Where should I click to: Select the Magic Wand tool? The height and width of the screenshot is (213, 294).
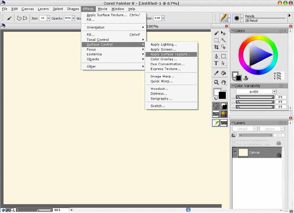[x=223, y=40]
